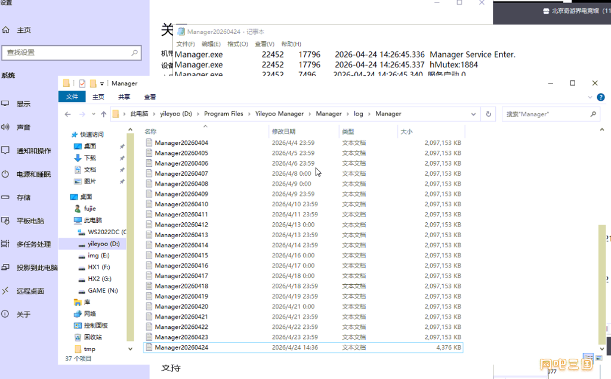Image resolution: width=611 pixels, height=379 pixels.
Task: Click the properties checkmark icon in title bar
Action: 82,83
